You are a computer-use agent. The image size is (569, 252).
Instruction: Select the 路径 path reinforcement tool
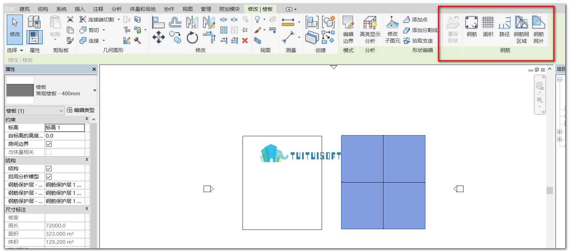pyautogui.click(x=504, y=27)
